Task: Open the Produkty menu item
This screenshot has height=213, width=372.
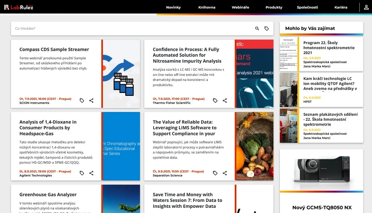Action: 274,7
